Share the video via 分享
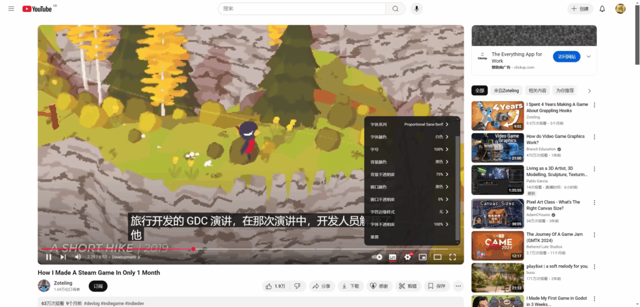 coord(322,286)
